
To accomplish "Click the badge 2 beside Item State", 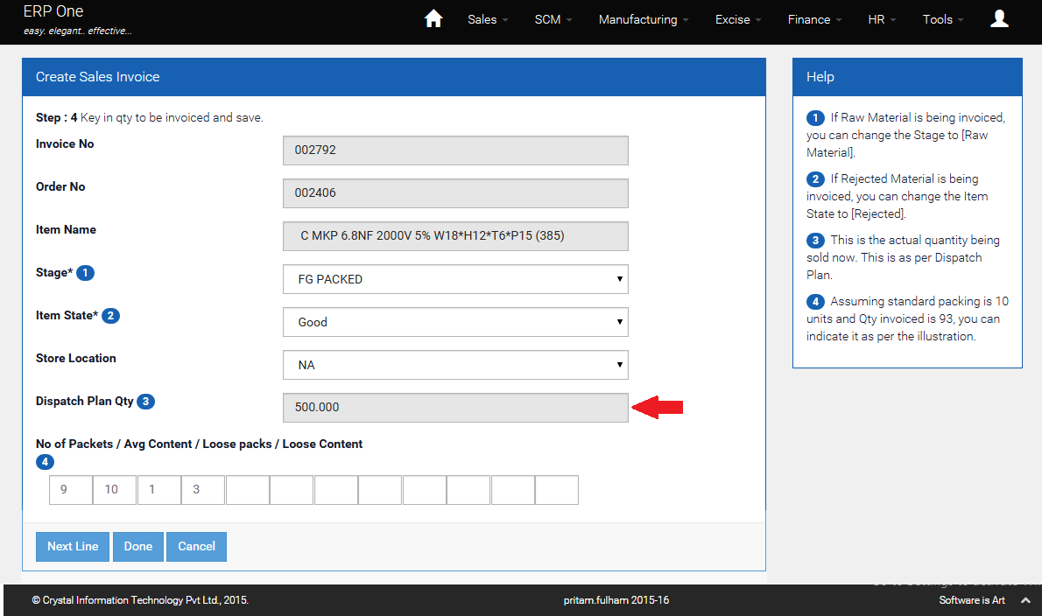I will 110,316.
